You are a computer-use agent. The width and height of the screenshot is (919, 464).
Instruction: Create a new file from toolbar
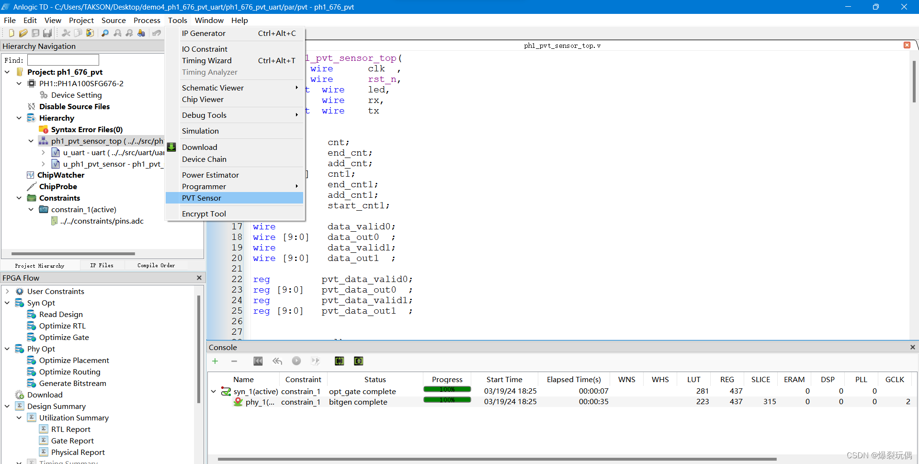[x=11, y=33]
